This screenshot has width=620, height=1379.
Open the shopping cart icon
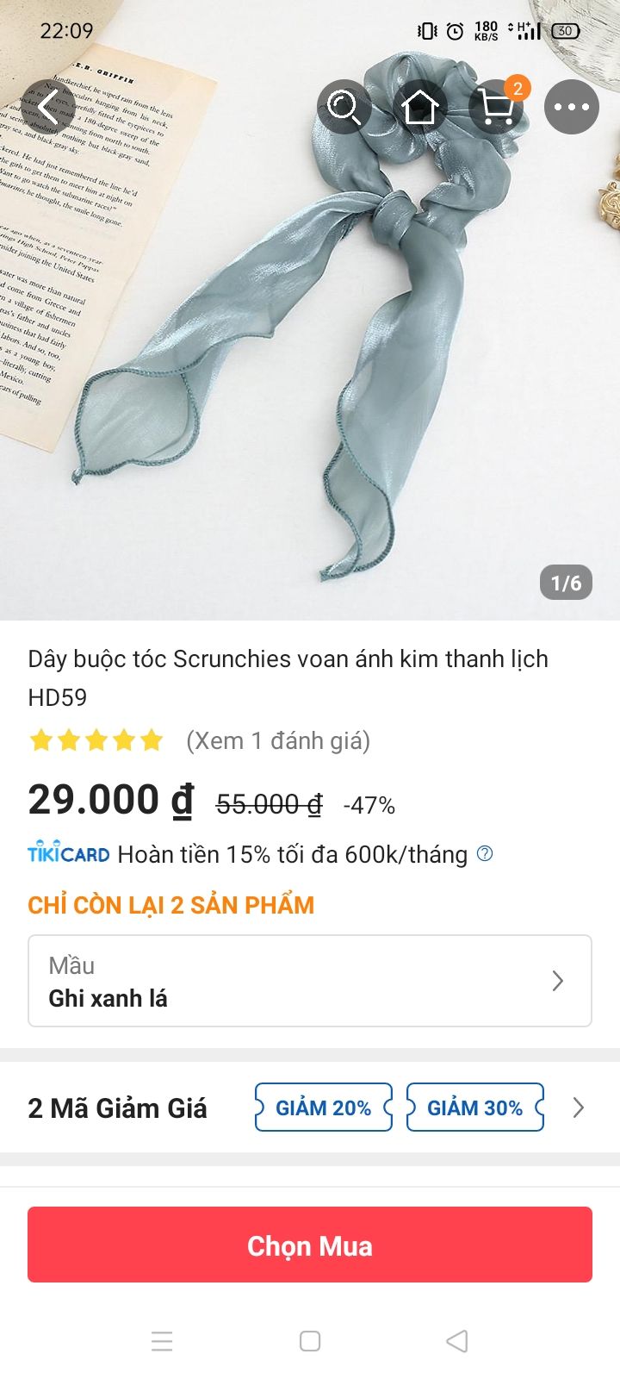(497, 107)
